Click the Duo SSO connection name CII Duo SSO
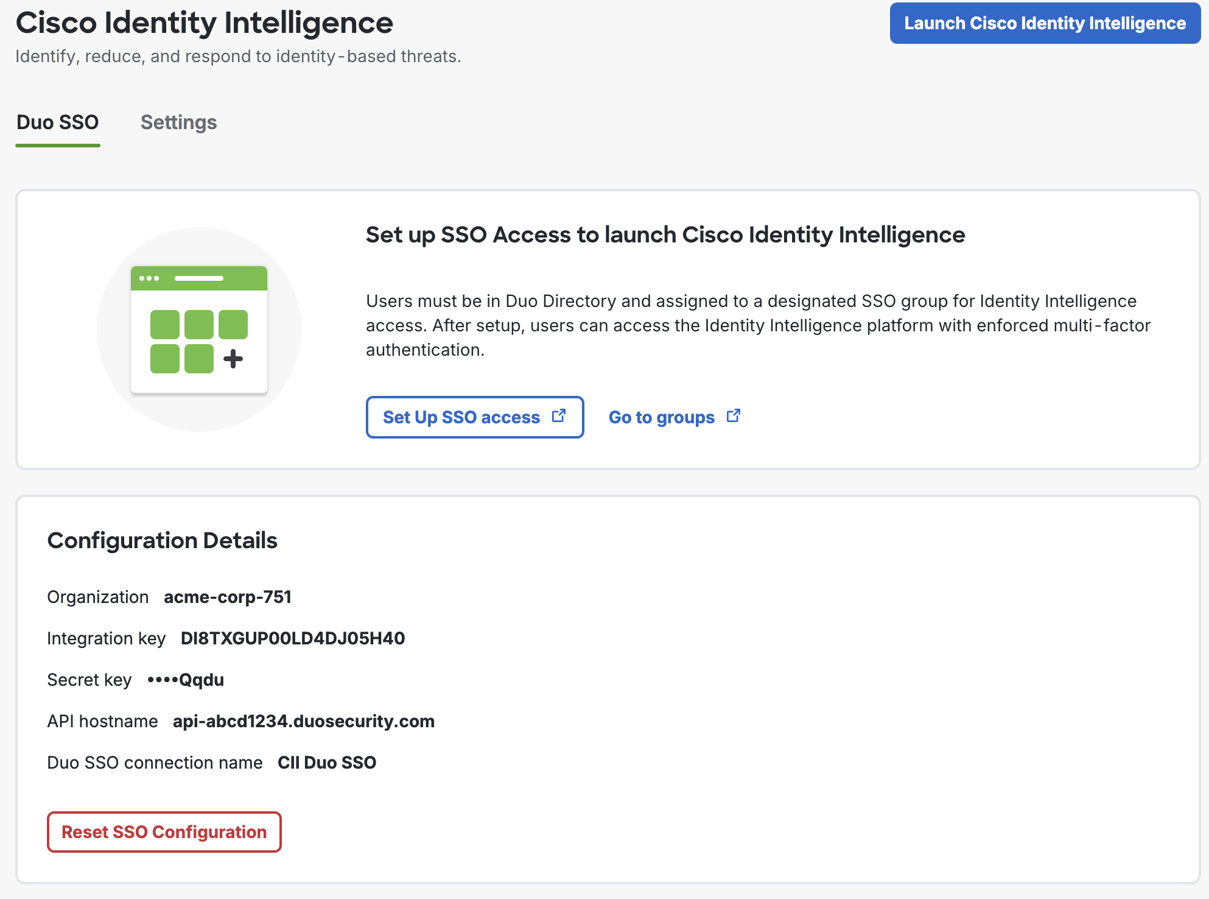This screenshot has height=899, width=1209. [326, 762]
